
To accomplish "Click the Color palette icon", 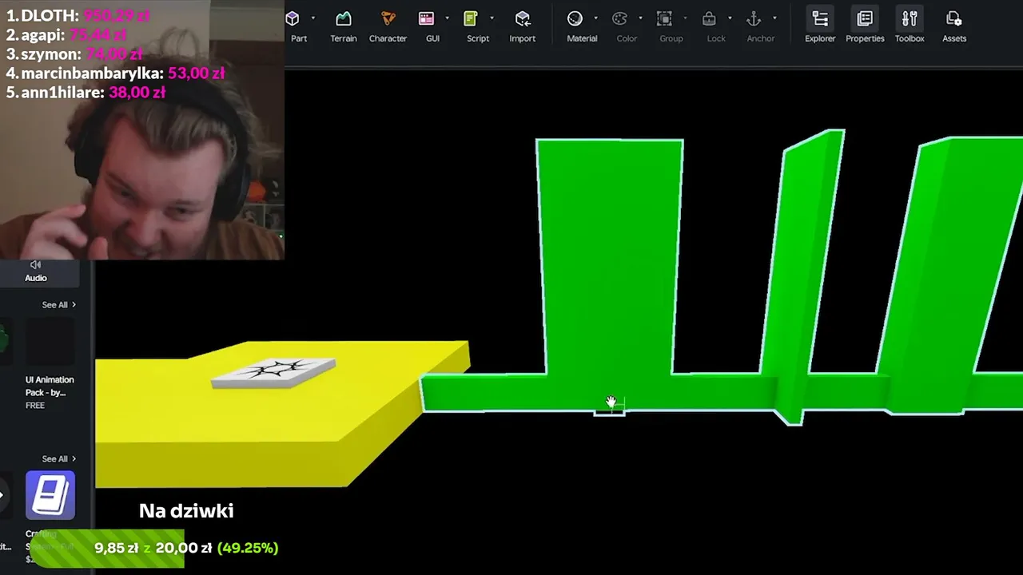I will pos(619,18).
